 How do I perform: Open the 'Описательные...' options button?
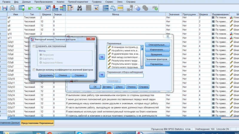pyautogui.click(x=157, y=45)
